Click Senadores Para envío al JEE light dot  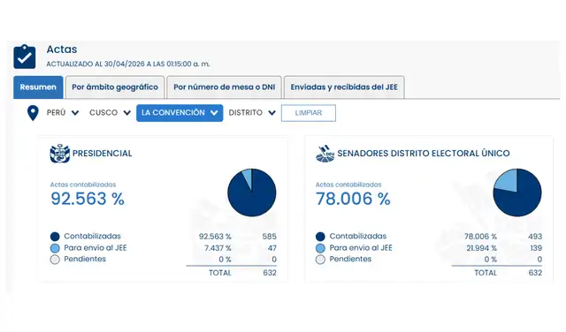[x=320, y=248]
